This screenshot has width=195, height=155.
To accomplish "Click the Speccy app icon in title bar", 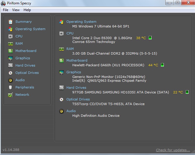I will coord(3,3).
